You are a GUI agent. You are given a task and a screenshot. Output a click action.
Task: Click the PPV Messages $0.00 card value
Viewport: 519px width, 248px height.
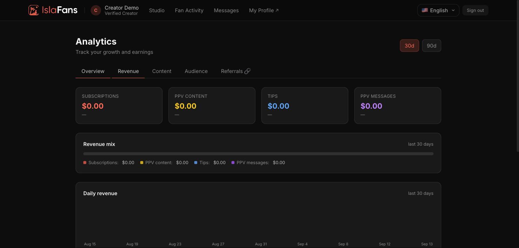[x=371, y=106]
